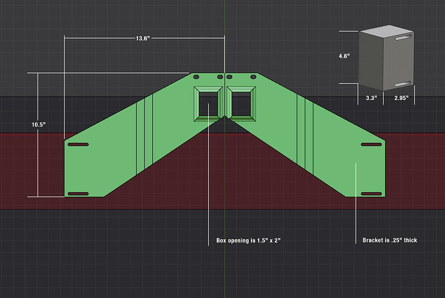Screen dimensions: 445x298
Task: Select the right square box opening
Action: [x=241, y=104]
